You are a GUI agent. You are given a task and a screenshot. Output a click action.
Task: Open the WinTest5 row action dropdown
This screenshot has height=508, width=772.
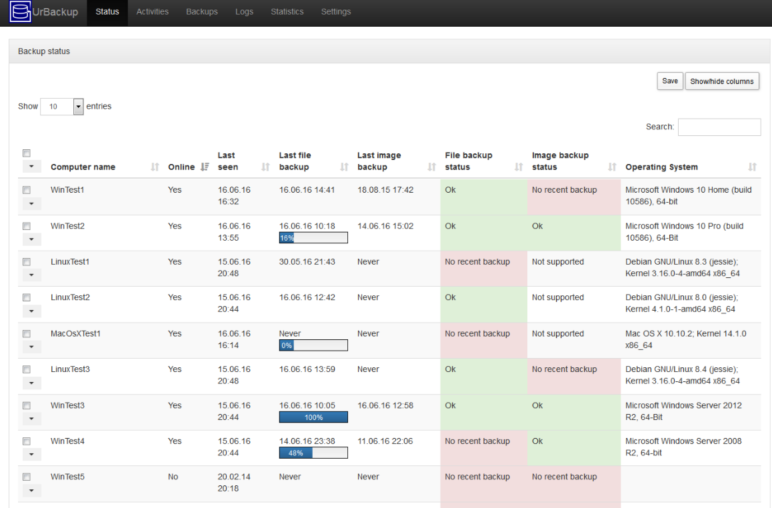(31, 490)
